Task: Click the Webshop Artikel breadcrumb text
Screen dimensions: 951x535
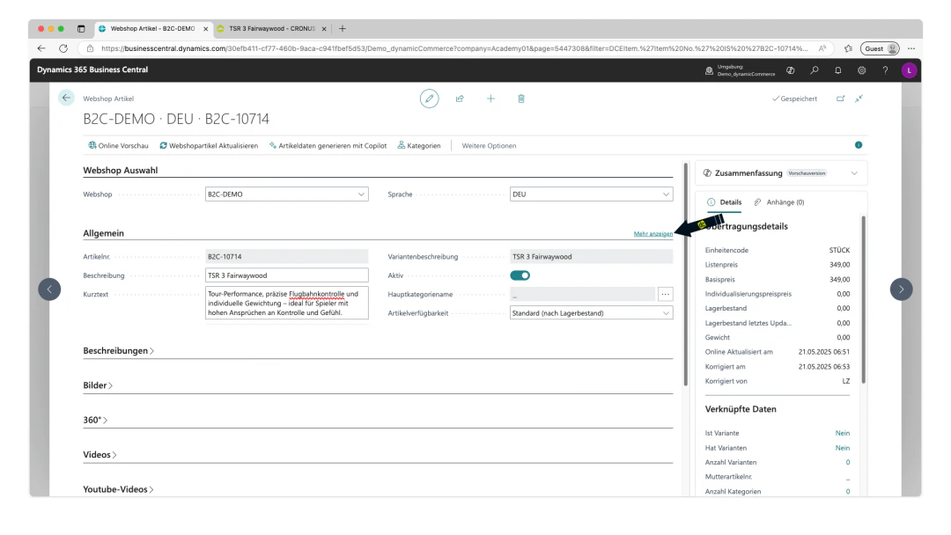Action: pyautogui.click(x=108, y=99)
